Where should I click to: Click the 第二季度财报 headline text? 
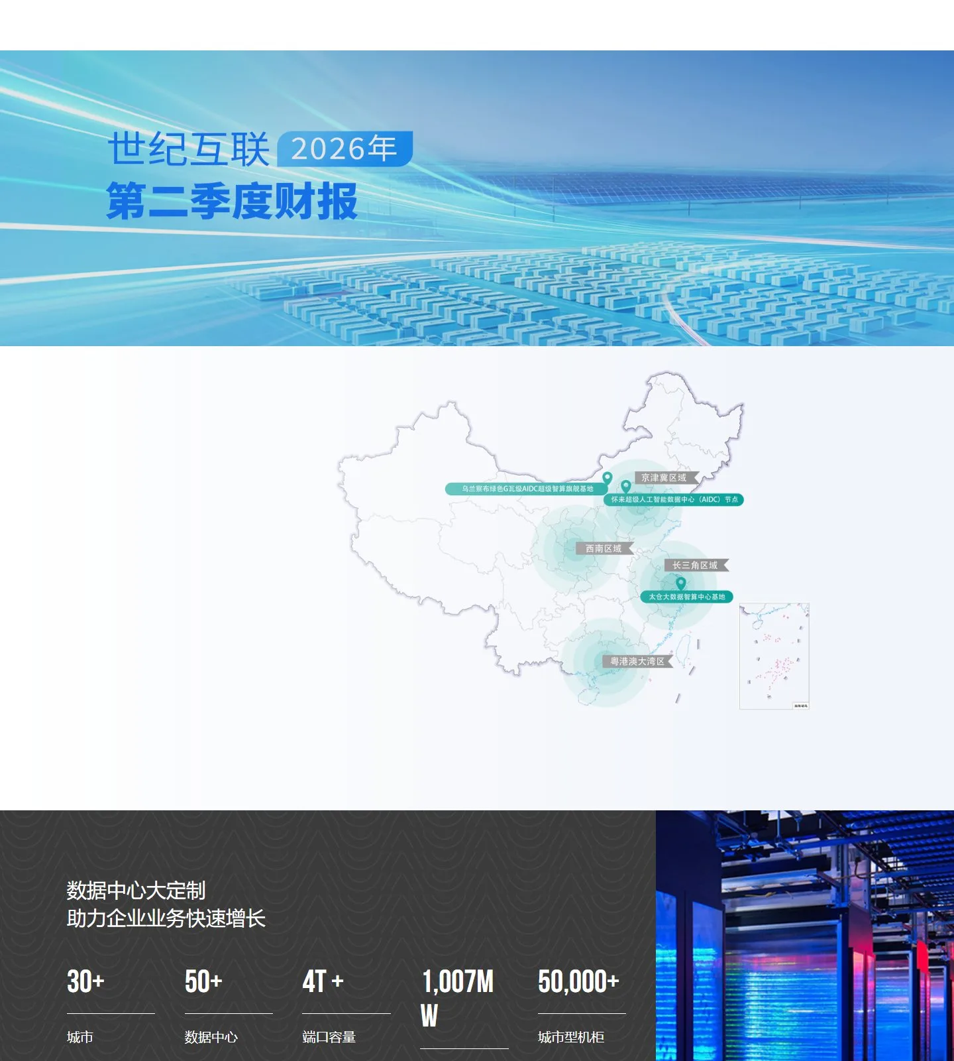pyautogui.click(x=232, y=201)
